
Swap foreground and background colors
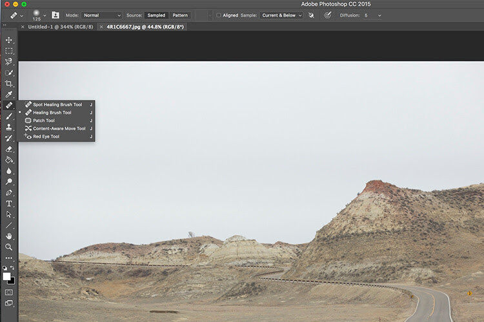point(12,268)
